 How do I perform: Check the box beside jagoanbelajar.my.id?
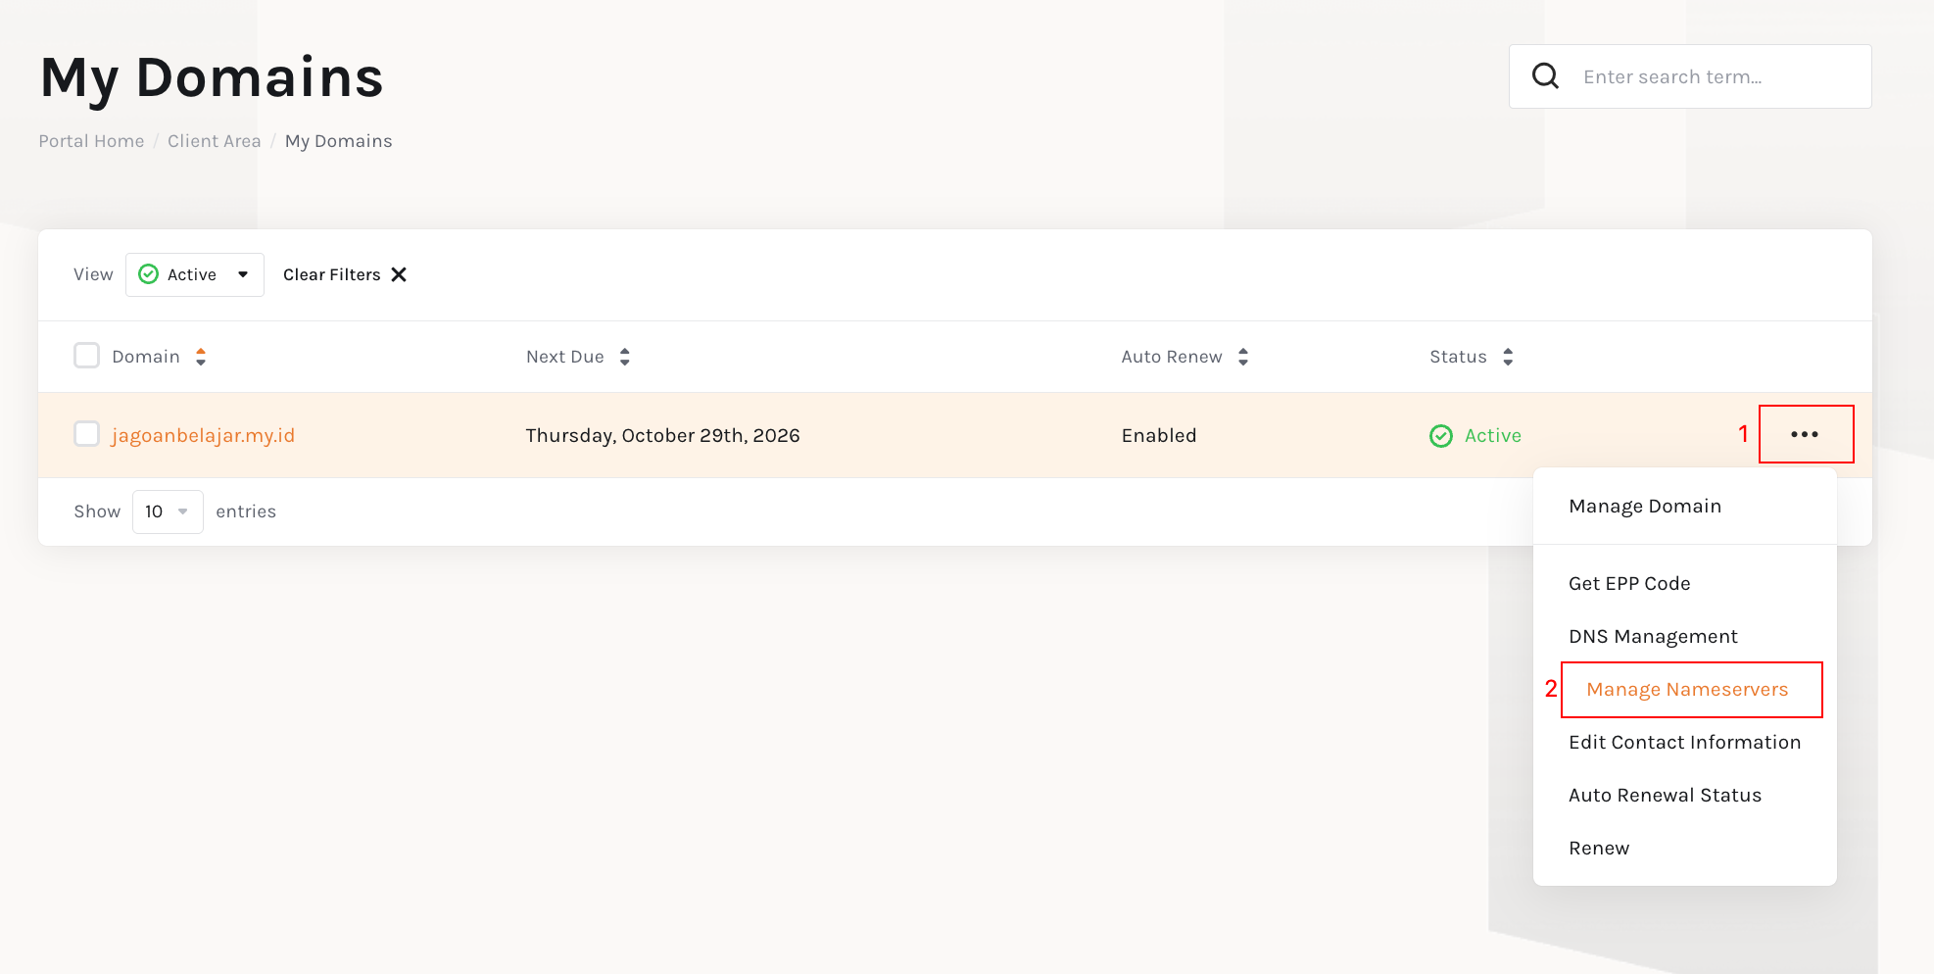click(87, 433)
